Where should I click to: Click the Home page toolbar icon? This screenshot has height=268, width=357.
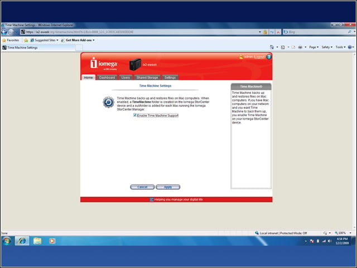coord(272,47)
